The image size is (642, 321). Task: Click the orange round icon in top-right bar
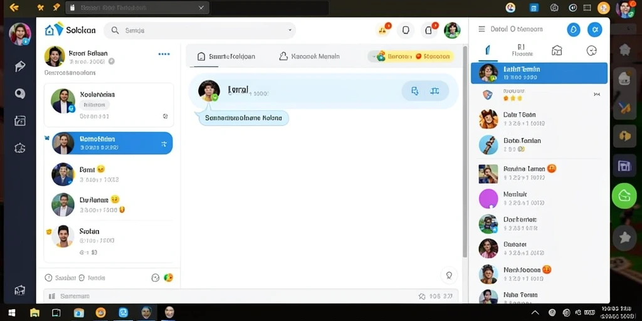point(604,8)
